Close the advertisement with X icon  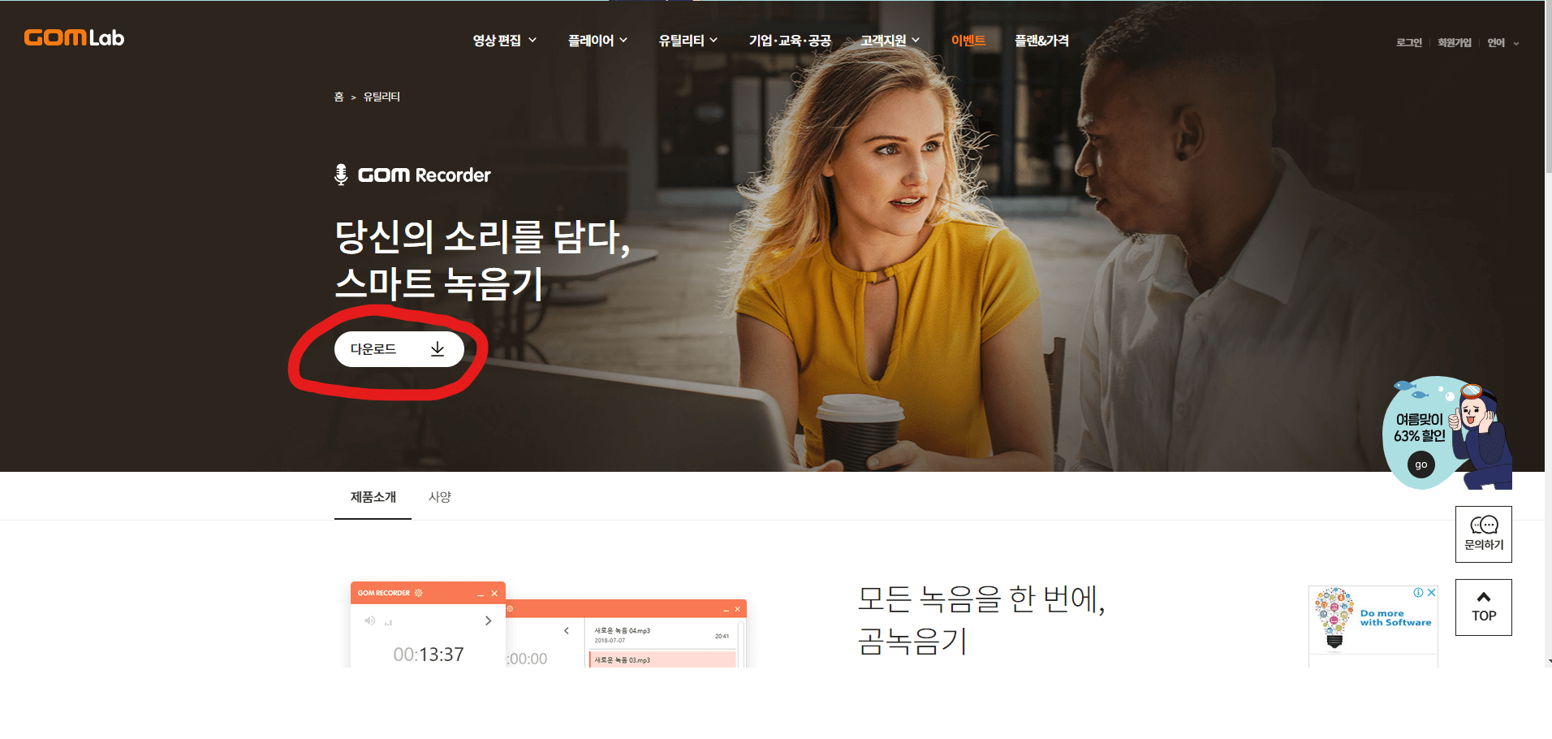(x=1432, y=592)
